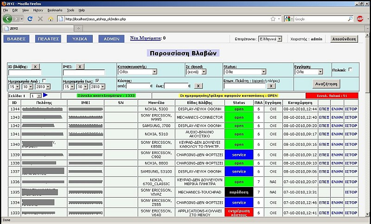Open the History menu
This screenshot has width=371, height=224.
pyautogui.click(x=38, y=10)
